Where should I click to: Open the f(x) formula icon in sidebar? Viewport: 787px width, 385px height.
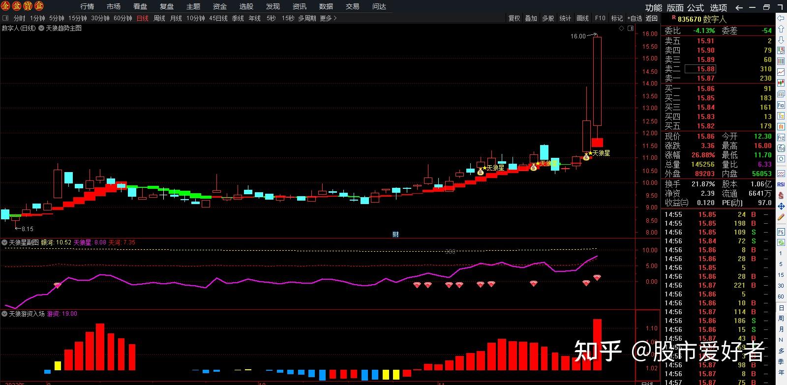point(781,148)
